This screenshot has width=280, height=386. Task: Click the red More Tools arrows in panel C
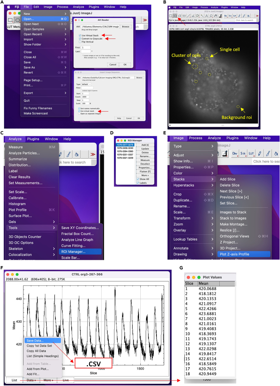[93, 154]
